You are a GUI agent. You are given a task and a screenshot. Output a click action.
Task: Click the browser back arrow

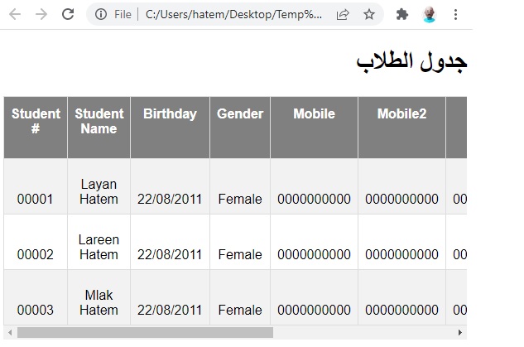click(x=15, y=14)
